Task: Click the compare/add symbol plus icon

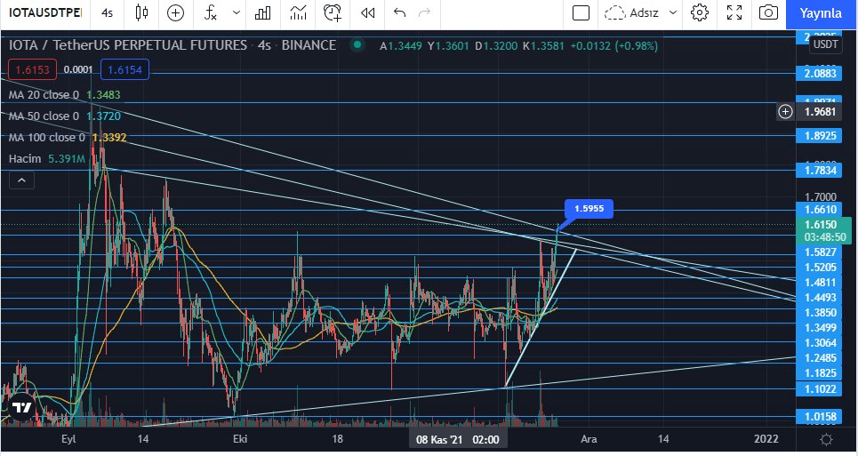Action: point(175,12)
